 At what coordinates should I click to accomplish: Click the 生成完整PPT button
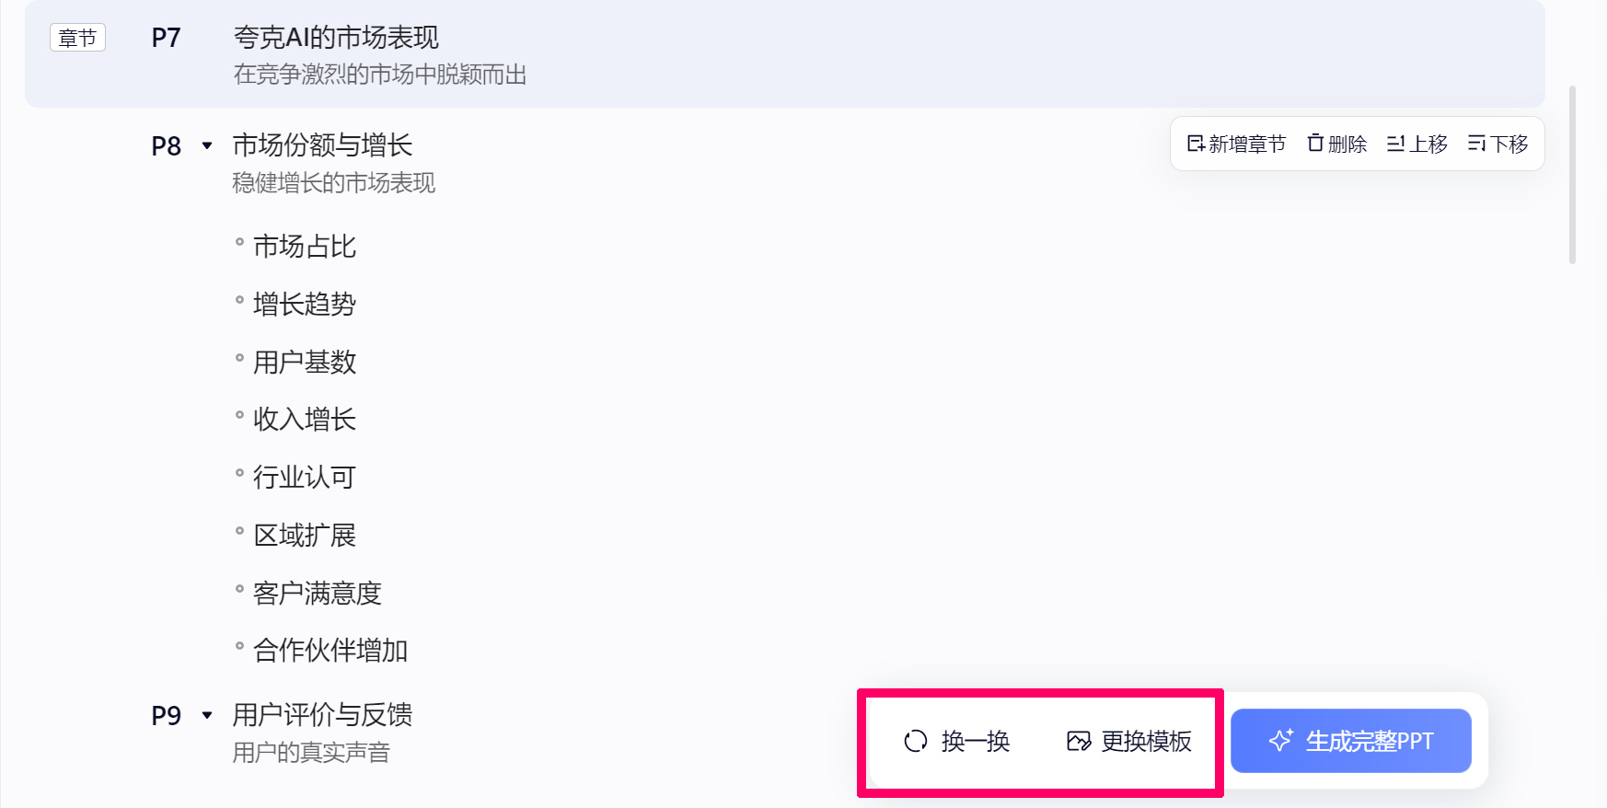(1350, 741)
